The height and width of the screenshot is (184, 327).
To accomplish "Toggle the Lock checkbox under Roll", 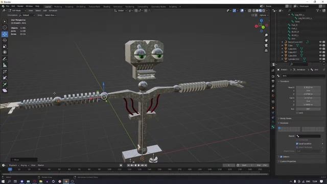I will point(297,113).
